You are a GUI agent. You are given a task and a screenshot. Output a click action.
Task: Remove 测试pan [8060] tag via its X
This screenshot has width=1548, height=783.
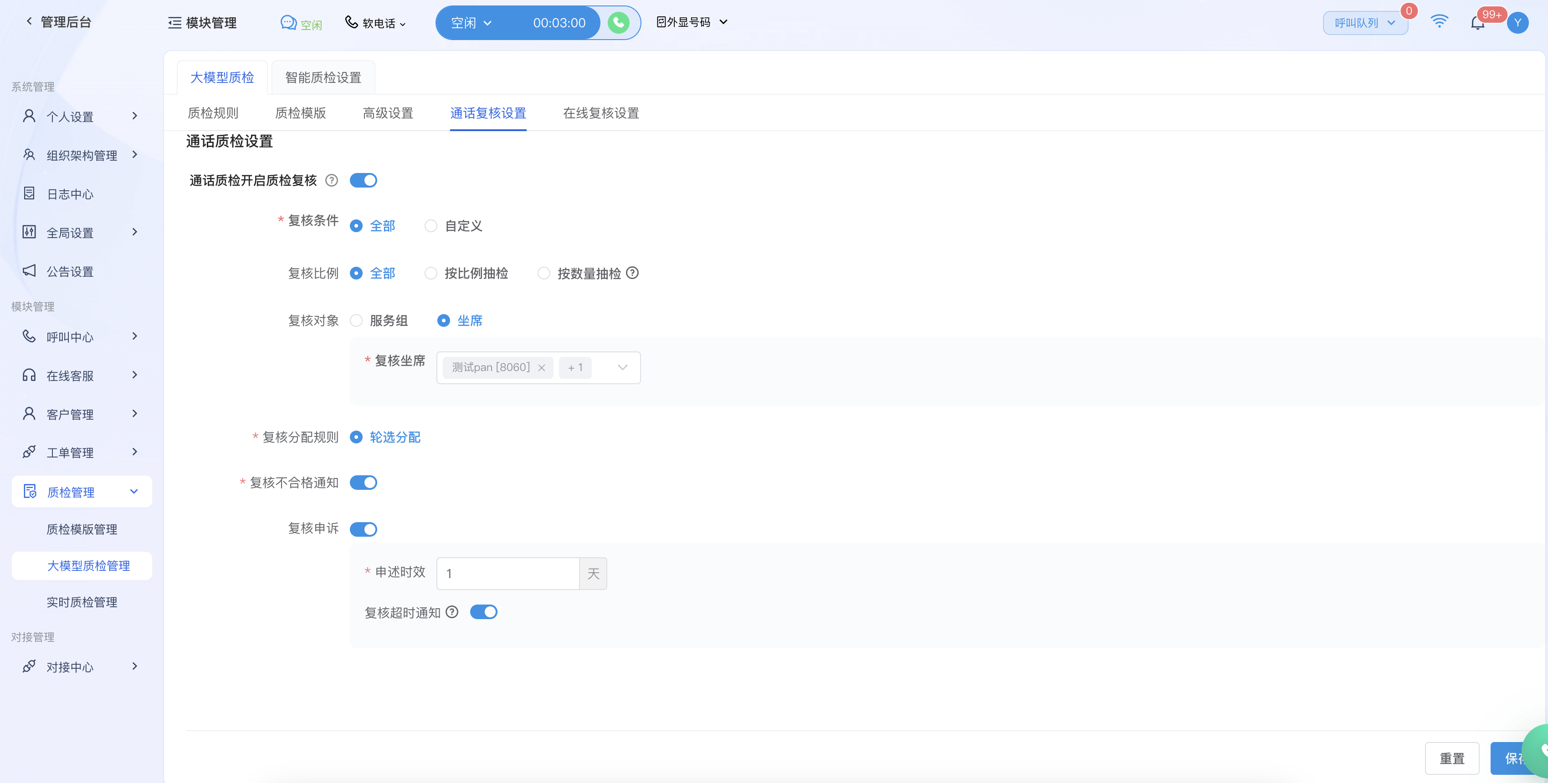[x=542, y=367]
